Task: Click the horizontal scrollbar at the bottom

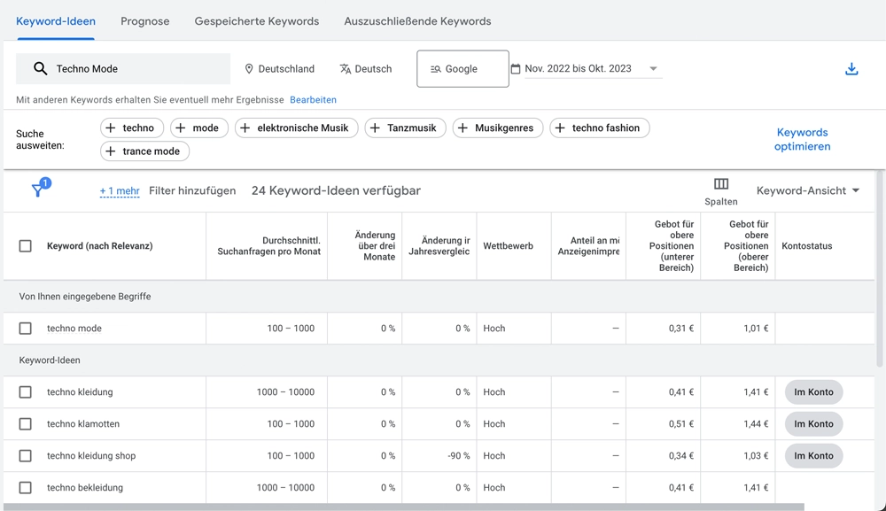Action: (403, 507)
